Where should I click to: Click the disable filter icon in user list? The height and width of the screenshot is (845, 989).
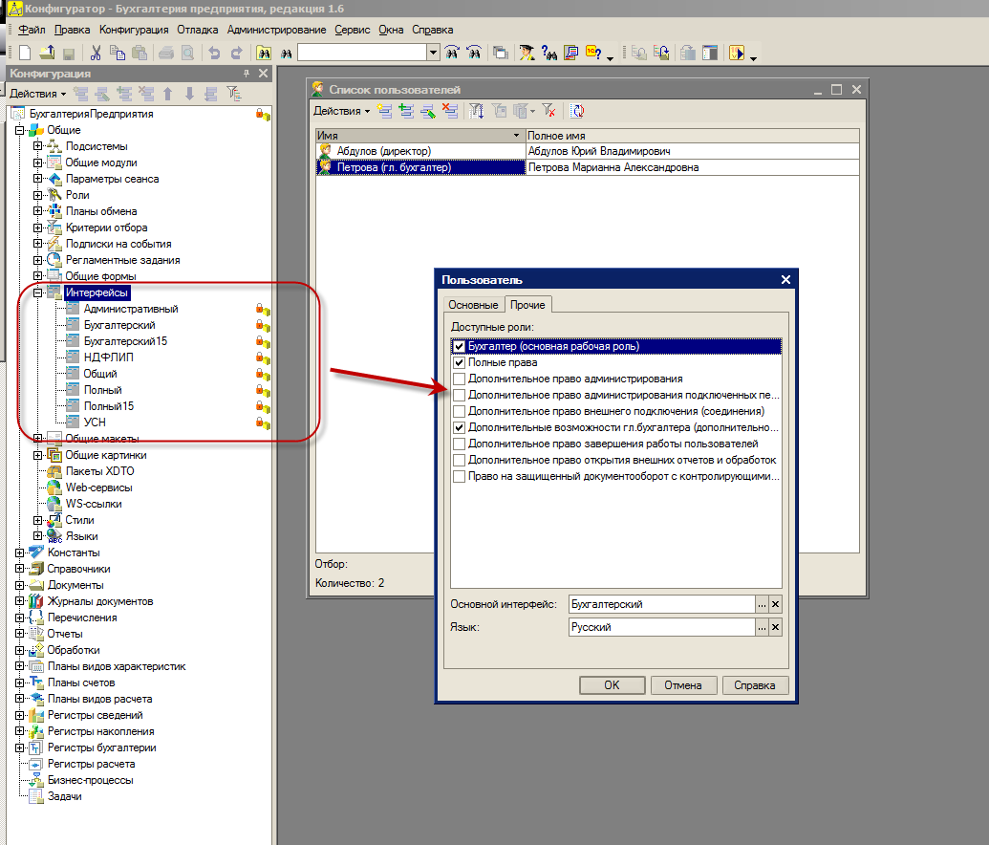click(548, 111)
